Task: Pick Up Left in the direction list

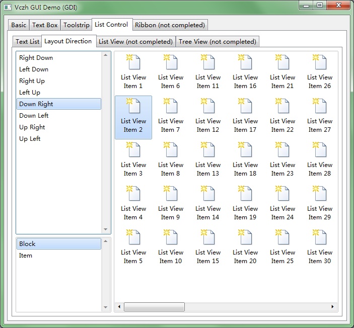Action: pyautogui.click(x=59, y=138)
